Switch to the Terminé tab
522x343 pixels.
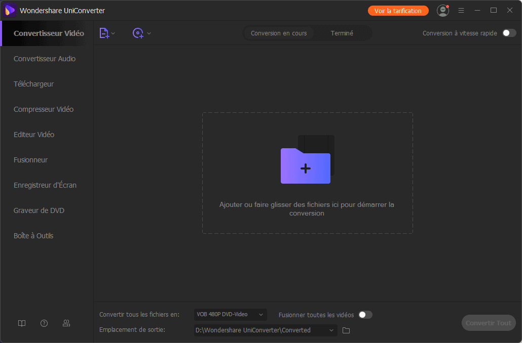[342, 33]
